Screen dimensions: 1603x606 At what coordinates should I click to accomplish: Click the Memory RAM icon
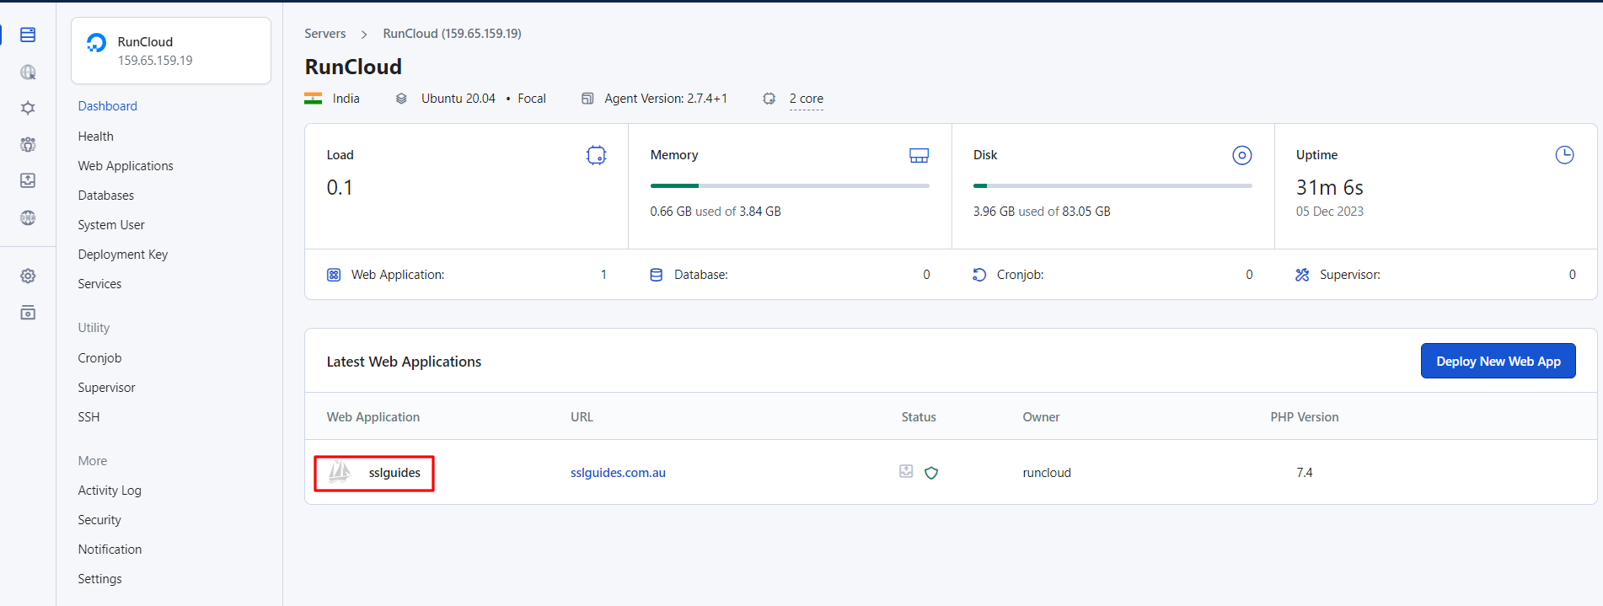[919, 155]
